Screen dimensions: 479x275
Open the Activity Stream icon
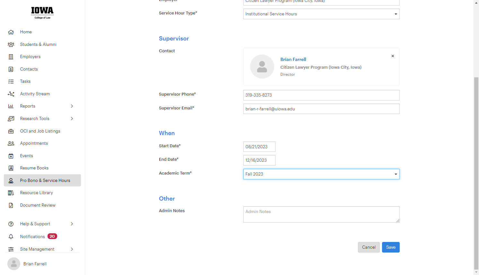pos(11,94)
